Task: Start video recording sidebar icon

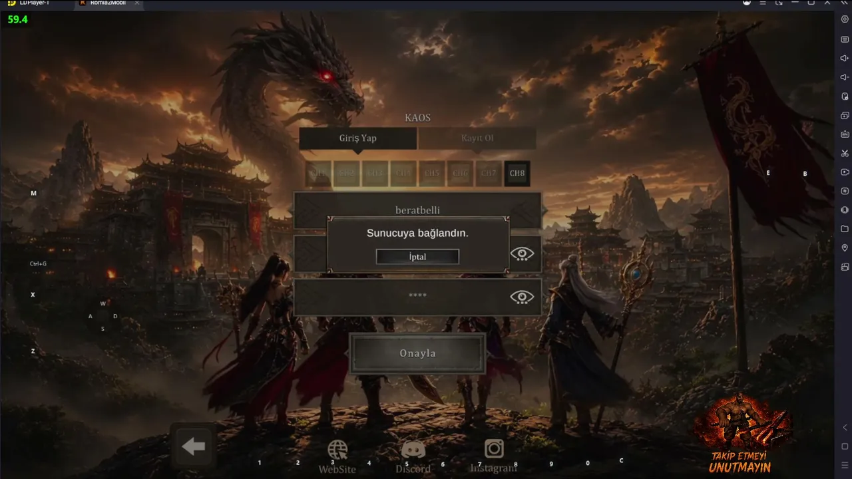Action: click(x=845, y=172)
